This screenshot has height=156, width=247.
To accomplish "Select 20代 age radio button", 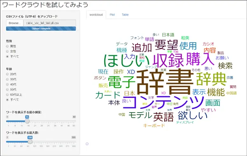I will (7, 74).
